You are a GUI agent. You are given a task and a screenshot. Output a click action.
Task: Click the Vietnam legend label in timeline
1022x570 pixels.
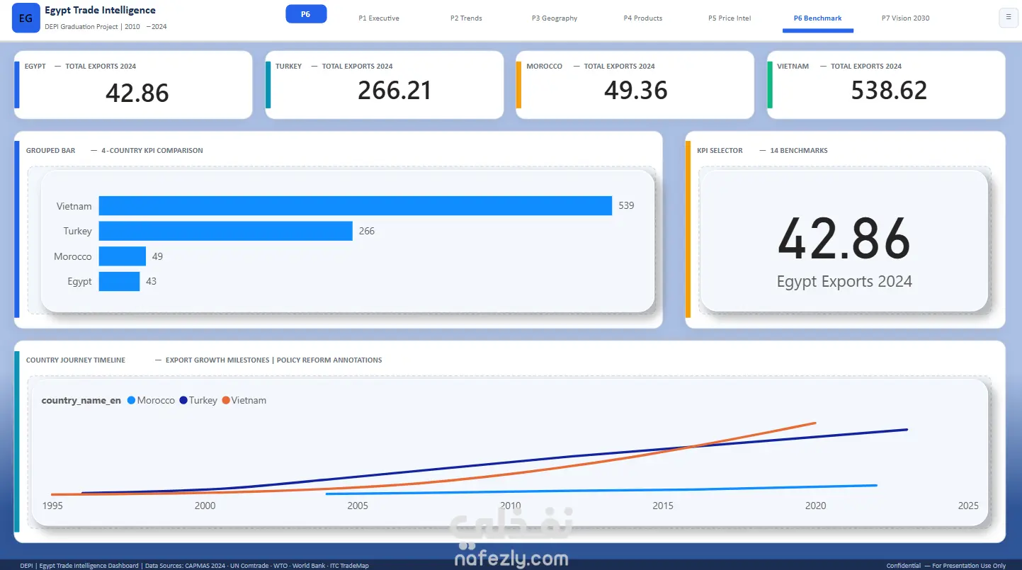click(x=249, y=400)
